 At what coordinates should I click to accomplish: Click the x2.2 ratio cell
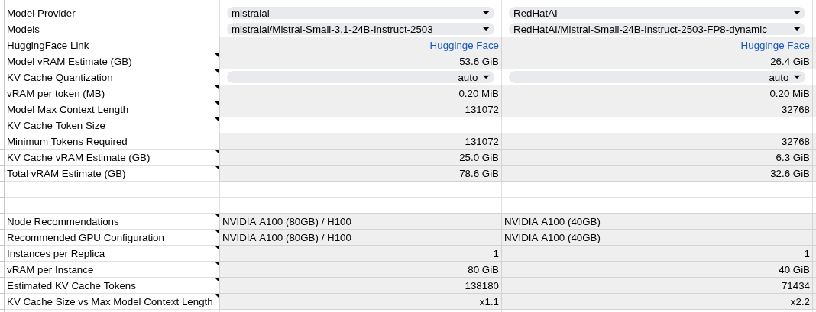(x=657, y=301)
